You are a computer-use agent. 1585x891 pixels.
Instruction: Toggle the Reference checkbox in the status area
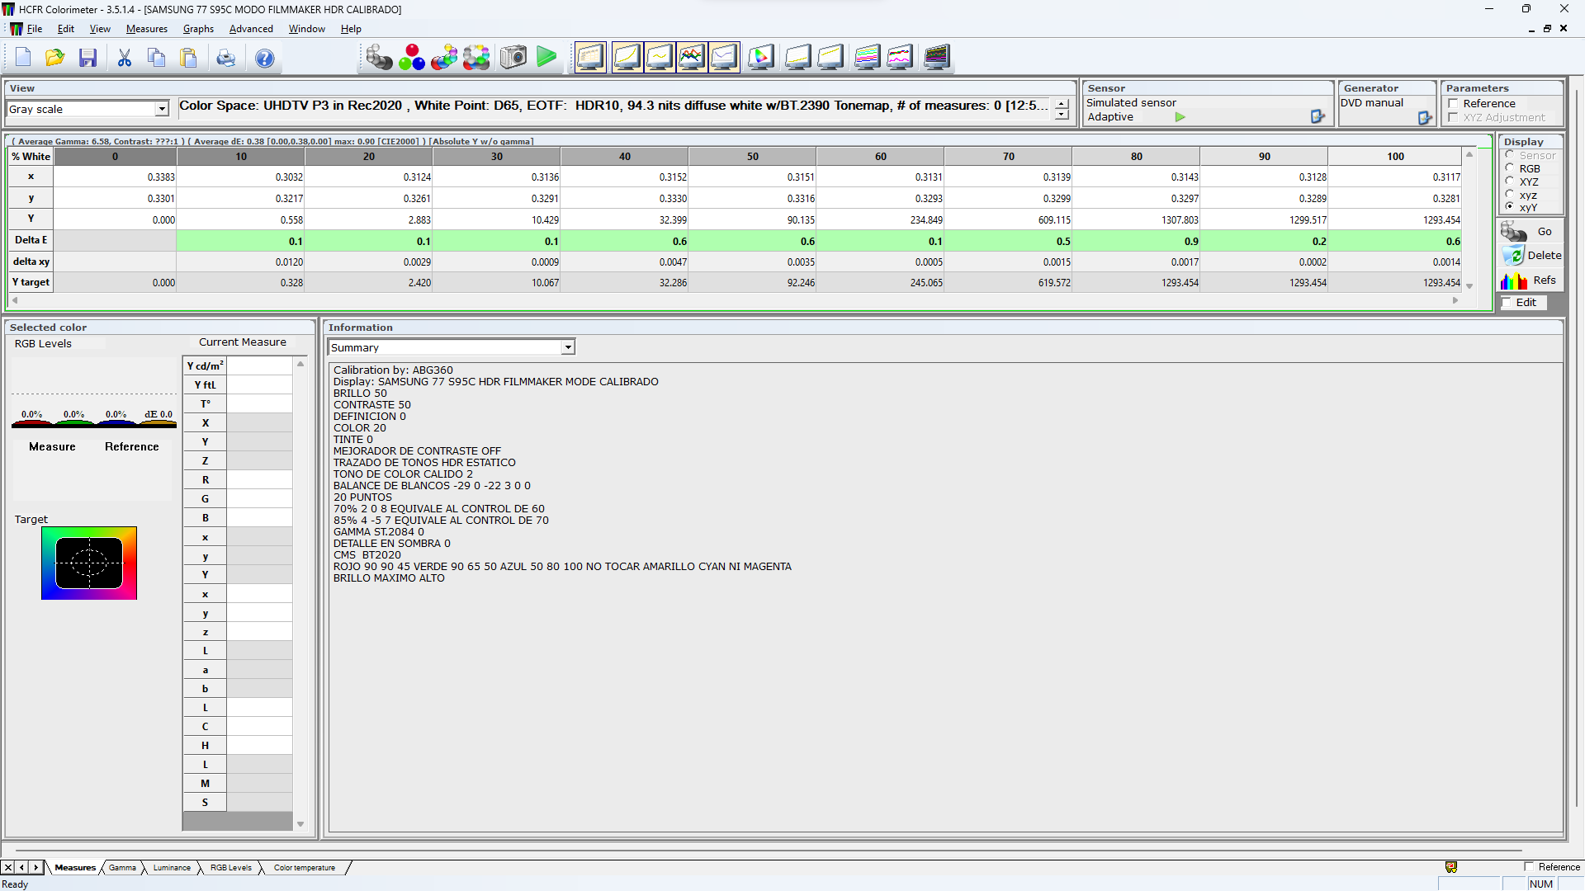(1529, 866)
